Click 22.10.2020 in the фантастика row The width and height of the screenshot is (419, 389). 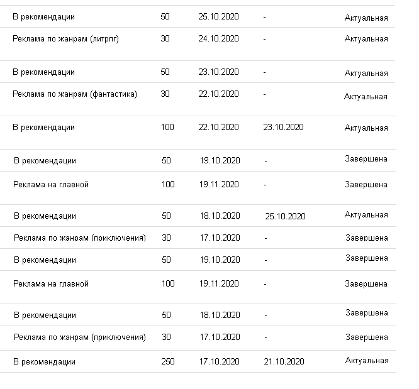[x=219, y=94]
